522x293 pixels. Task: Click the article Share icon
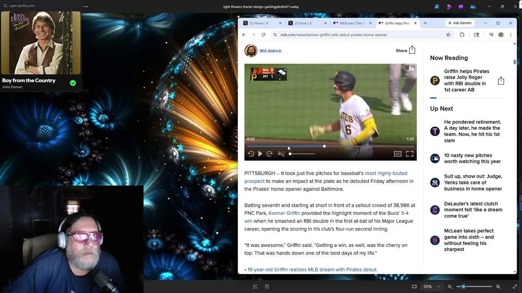(x=412, y=50)
